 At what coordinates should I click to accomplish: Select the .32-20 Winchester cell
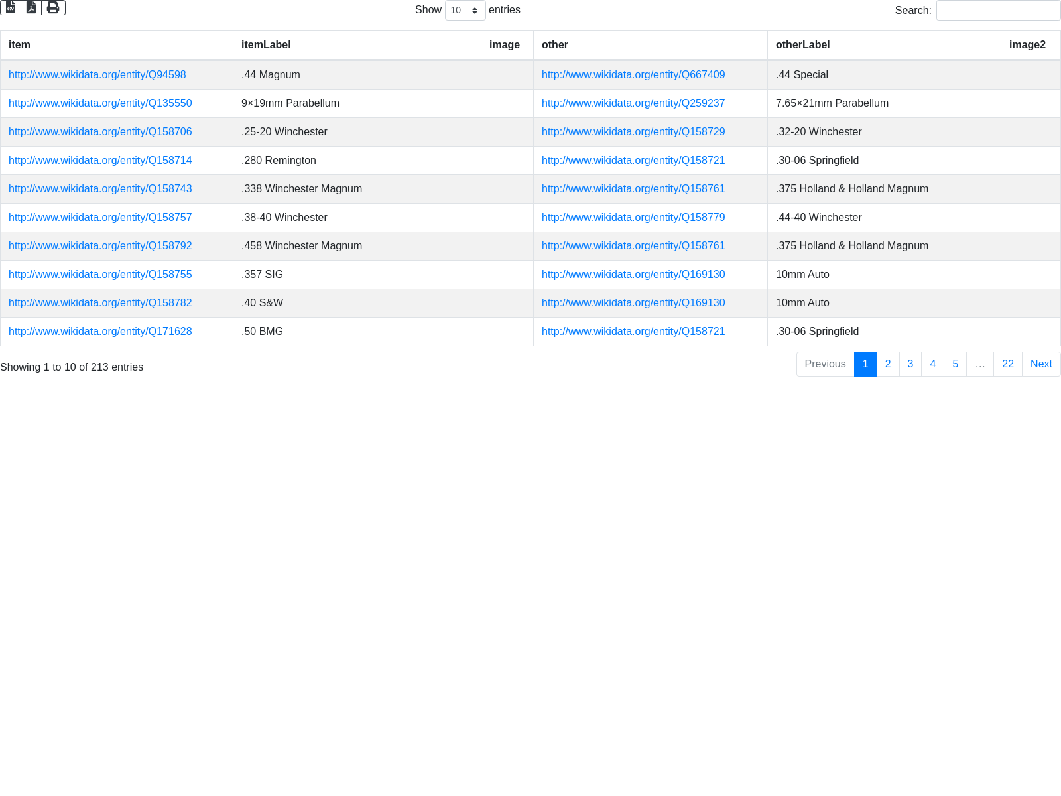pos(884,132)
